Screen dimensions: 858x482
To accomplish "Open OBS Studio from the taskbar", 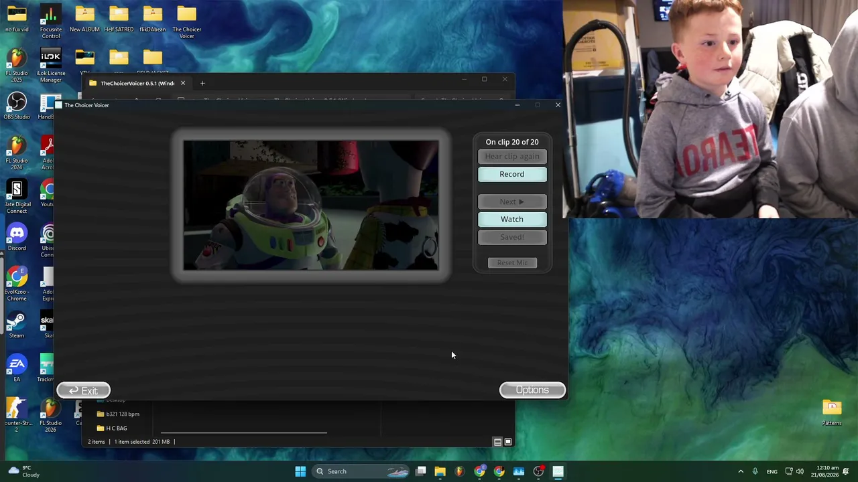I will (x=538, y=471).
